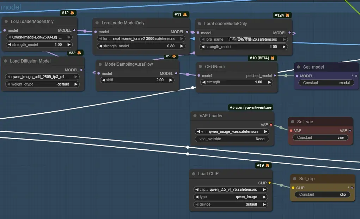Edit Set_vae Constant vae field
360x219 pixels.
tap(320, 137)
